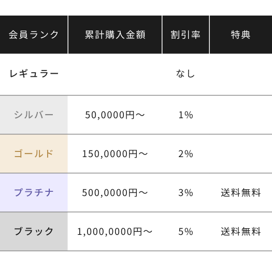Select the 割引率 header cell

tap(185, 35)
